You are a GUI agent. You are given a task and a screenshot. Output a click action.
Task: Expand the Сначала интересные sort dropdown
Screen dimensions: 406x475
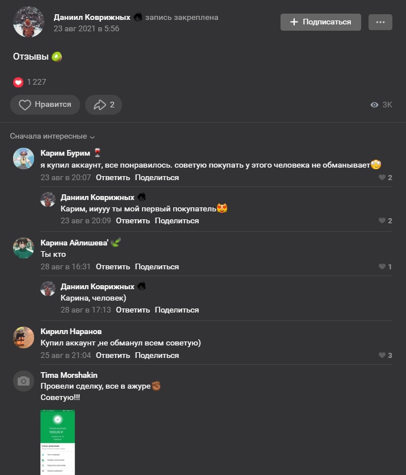tap(52, 136)
